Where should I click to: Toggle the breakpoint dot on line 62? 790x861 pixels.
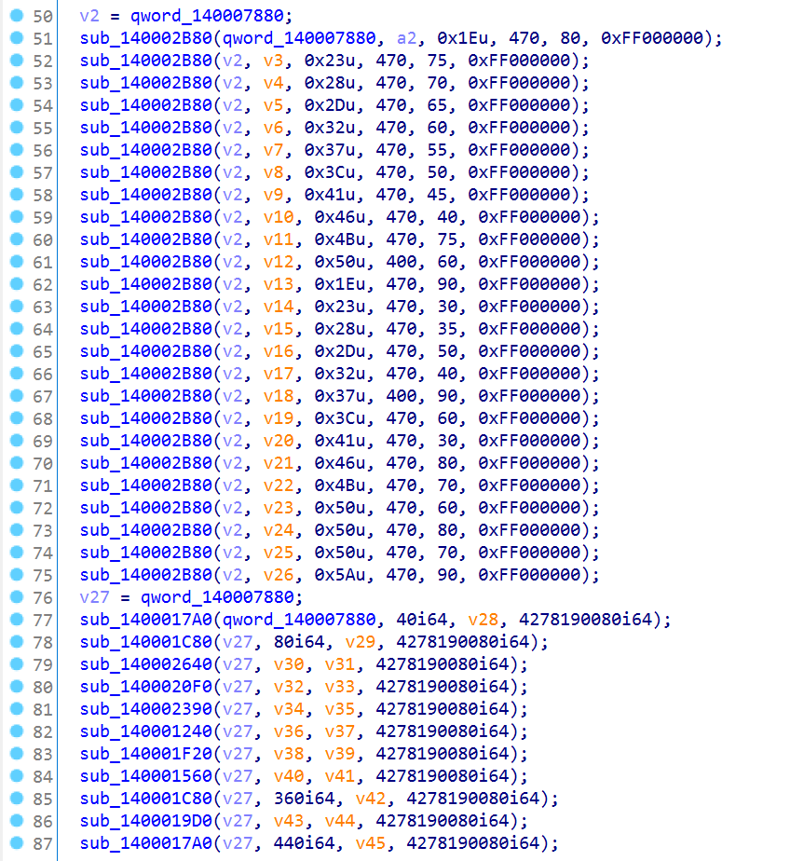(x=17, y=284)
